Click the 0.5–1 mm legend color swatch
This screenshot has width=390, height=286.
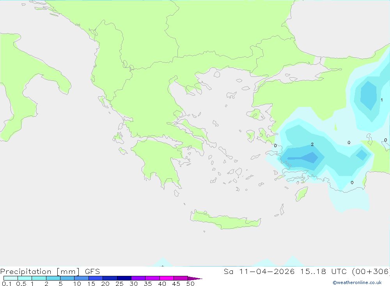click(x=25, y=278)
